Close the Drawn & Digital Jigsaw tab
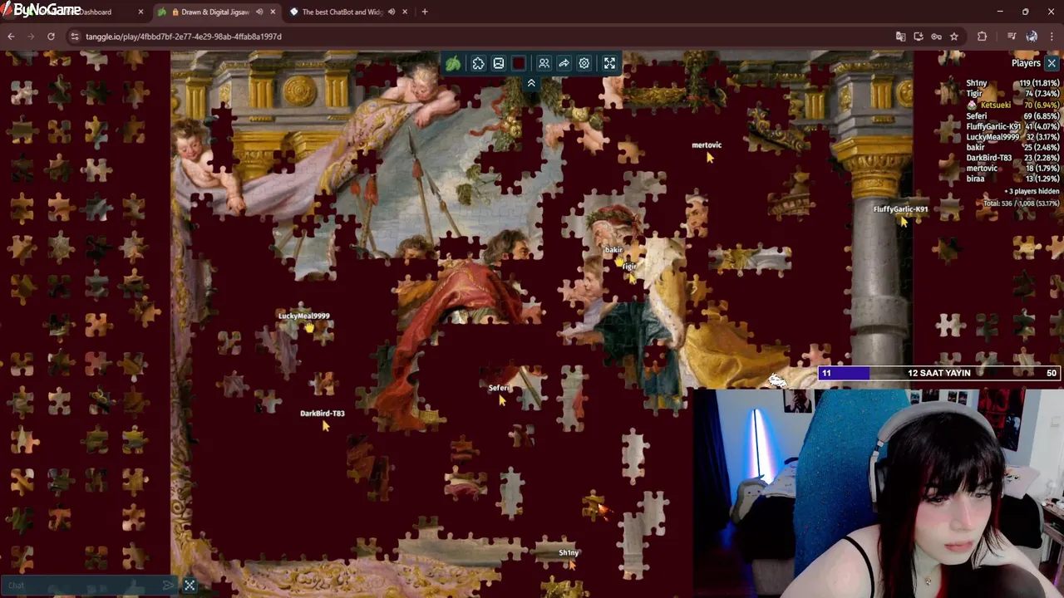1064x598 pixels. point(273,12)
